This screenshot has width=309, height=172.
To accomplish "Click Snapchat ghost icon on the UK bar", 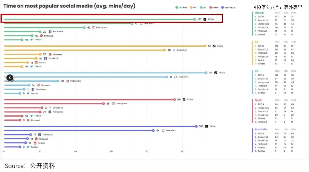I will (176, 77).
